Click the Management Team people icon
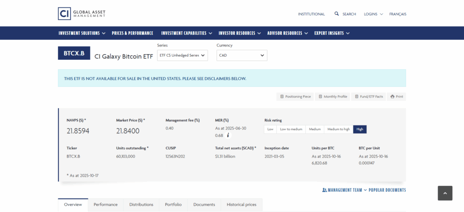 click(324, 190)
